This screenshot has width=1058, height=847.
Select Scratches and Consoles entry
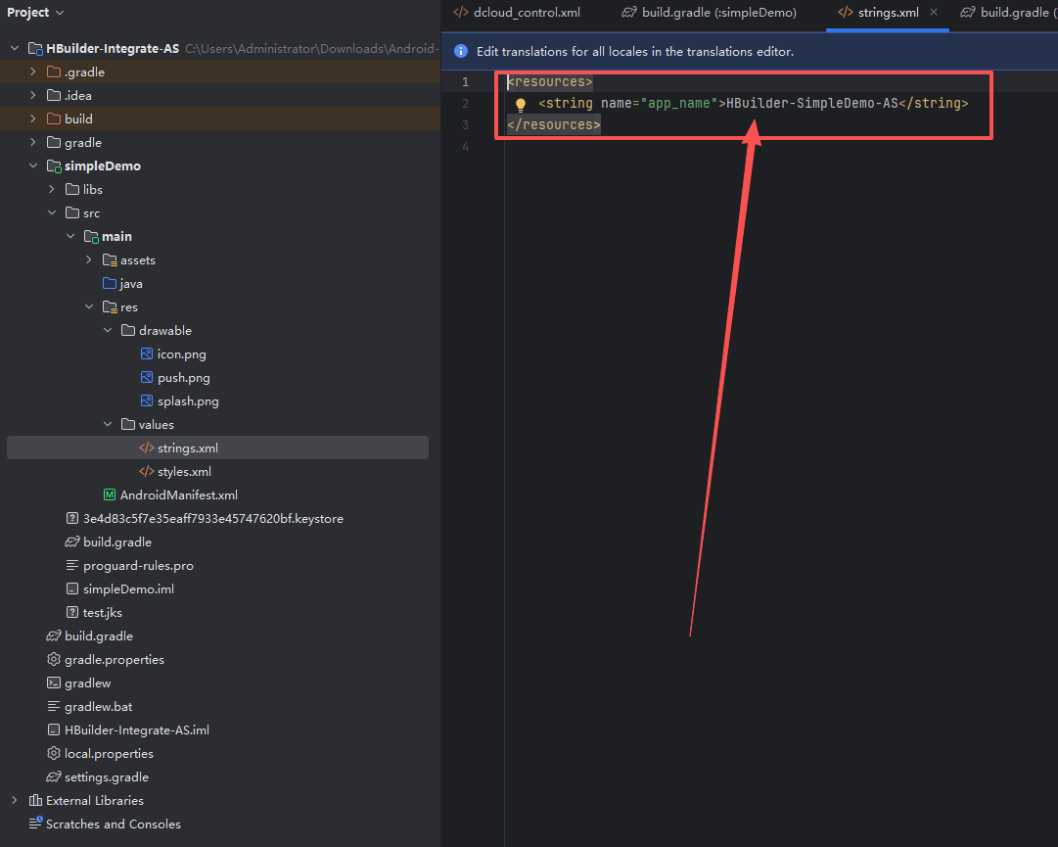tap(114, 823)
